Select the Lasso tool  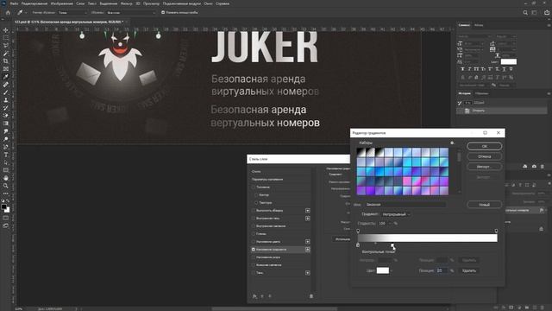6,46
